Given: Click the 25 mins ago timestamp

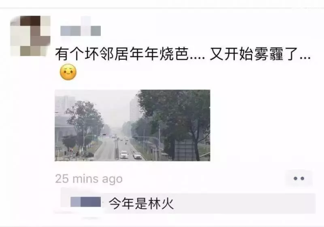Looking at the screenshot, I should click(x=89, y=179).
